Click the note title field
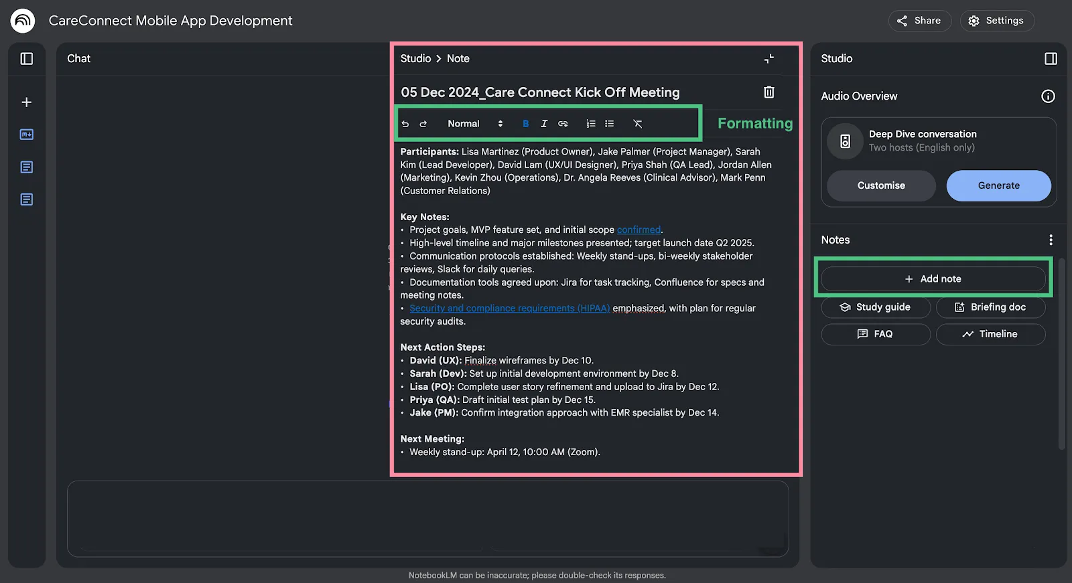The height and width of the screenshot is (583, 1072). tap(540, 92)
